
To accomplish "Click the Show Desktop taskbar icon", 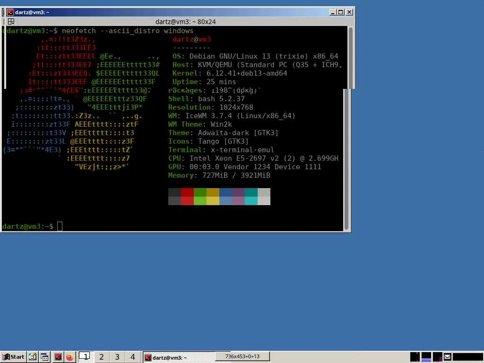I will coord(33,357).
